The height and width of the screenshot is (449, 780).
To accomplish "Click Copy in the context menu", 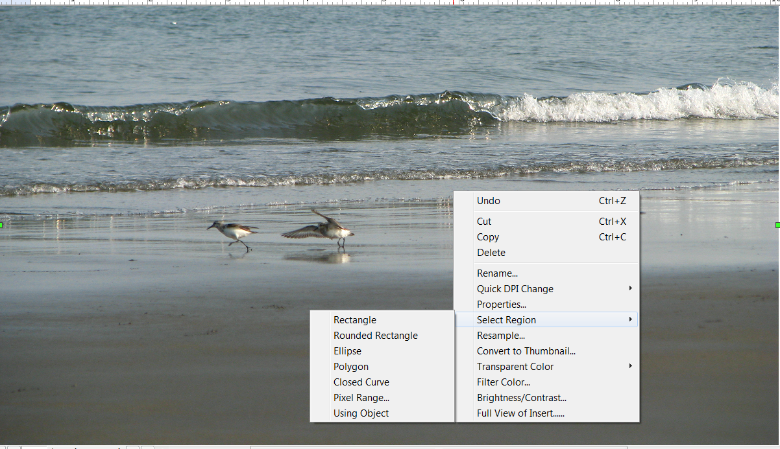I will click(x=546, y=237).
